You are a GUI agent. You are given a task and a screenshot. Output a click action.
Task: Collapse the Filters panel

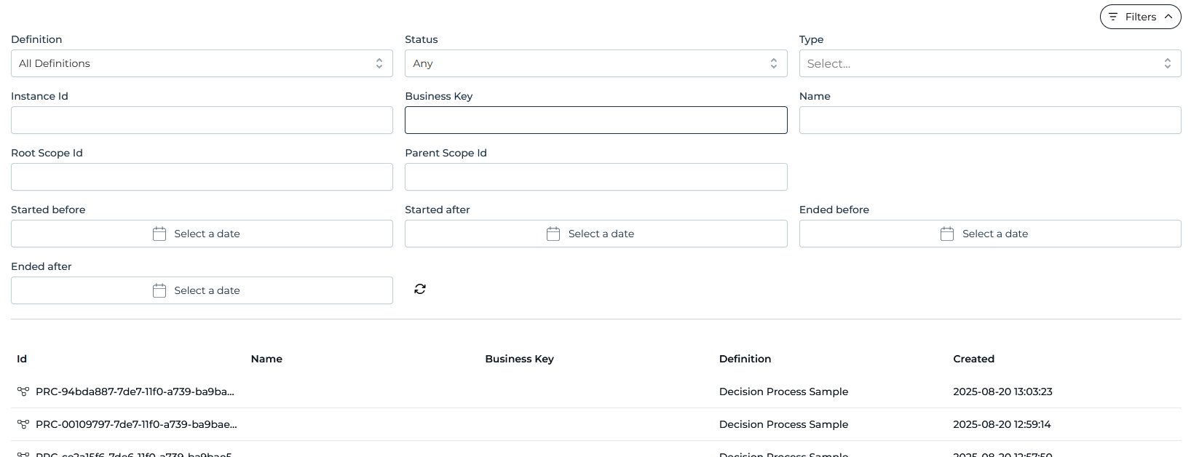(x=1140, y=17)
